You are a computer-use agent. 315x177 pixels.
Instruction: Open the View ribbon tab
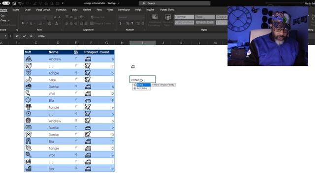[110, 10]
